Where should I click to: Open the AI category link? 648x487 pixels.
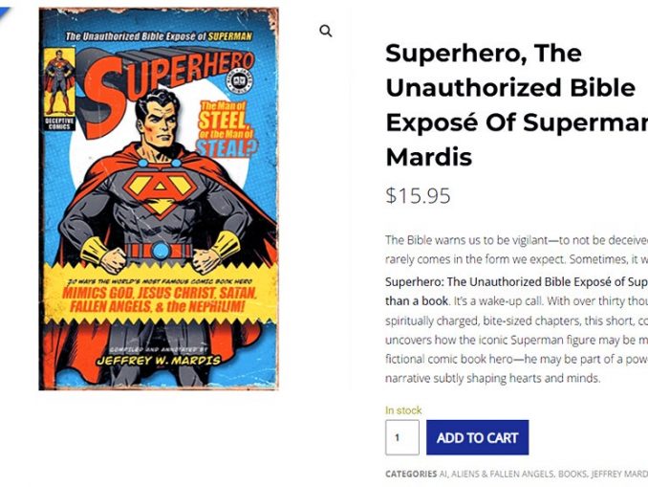(443, 474)
